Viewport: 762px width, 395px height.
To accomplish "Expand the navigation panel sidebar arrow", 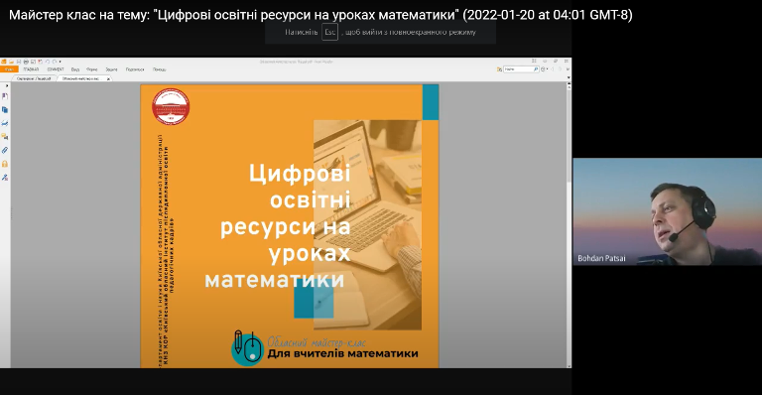I will coord(7,85).
